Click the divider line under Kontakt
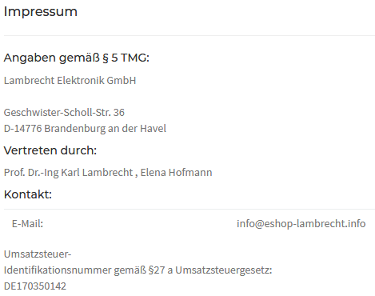Image resolution: width=375 pixels, height=296 pixels. tap(189, 209)
